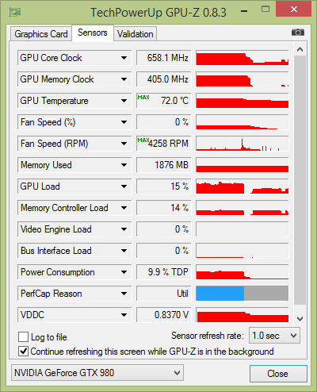Click the blue PerfCap Reason bar
The image size is (317, 392).
tap(220, 293)
